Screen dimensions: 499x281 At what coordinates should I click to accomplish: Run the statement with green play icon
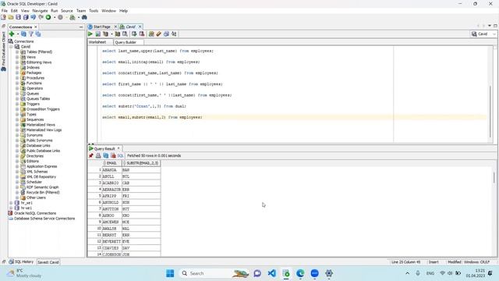(90, 34)
